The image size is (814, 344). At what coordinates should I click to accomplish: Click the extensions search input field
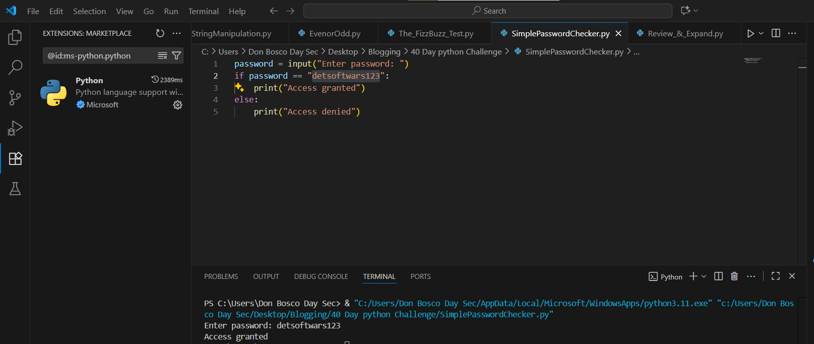pyautogui.click(x=101, y=55)
